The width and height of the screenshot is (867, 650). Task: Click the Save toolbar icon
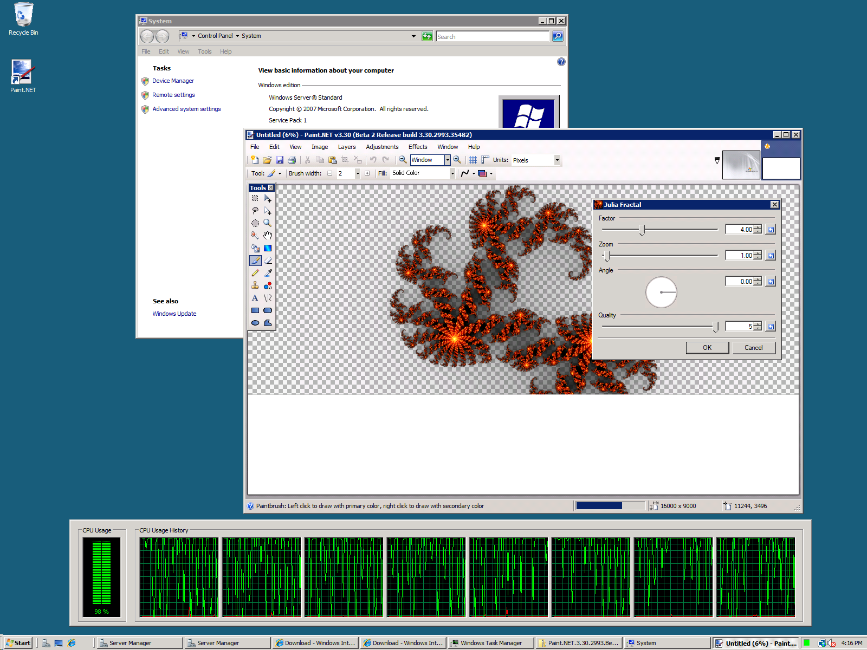click(280, 160)
